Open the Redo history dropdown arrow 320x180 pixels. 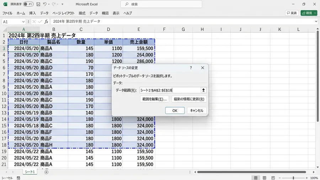[x=57, y=4]
